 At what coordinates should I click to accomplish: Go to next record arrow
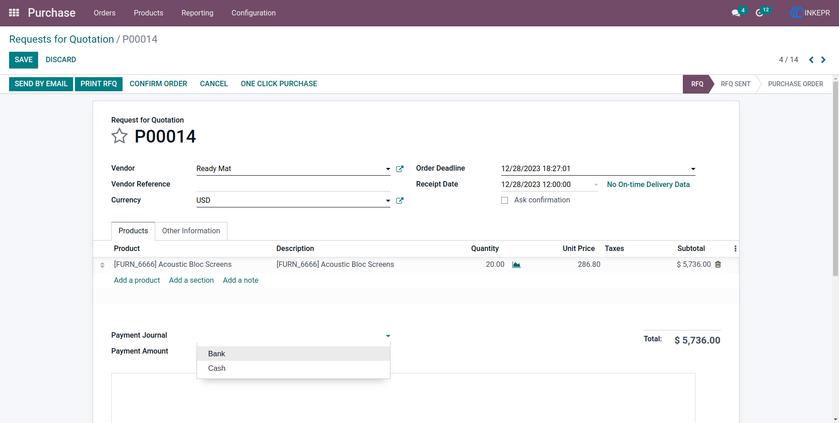(x=823, y=60)
